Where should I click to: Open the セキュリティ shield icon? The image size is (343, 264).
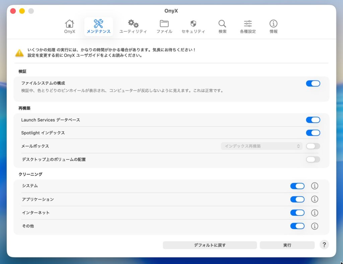(193, 24)
